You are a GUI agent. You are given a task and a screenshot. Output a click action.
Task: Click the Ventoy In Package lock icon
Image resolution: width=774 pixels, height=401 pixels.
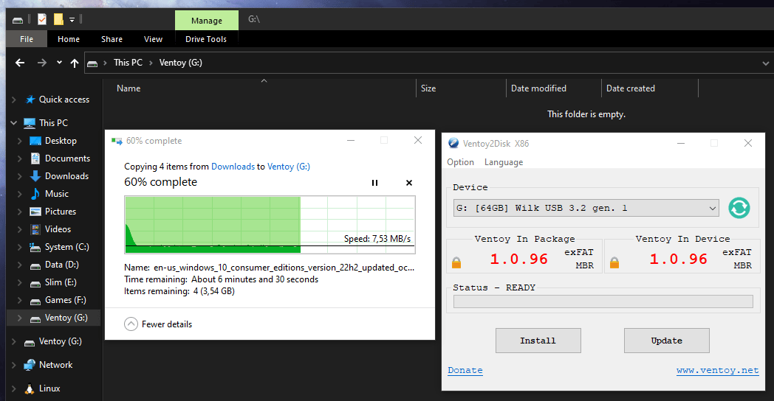click(456, 262)
